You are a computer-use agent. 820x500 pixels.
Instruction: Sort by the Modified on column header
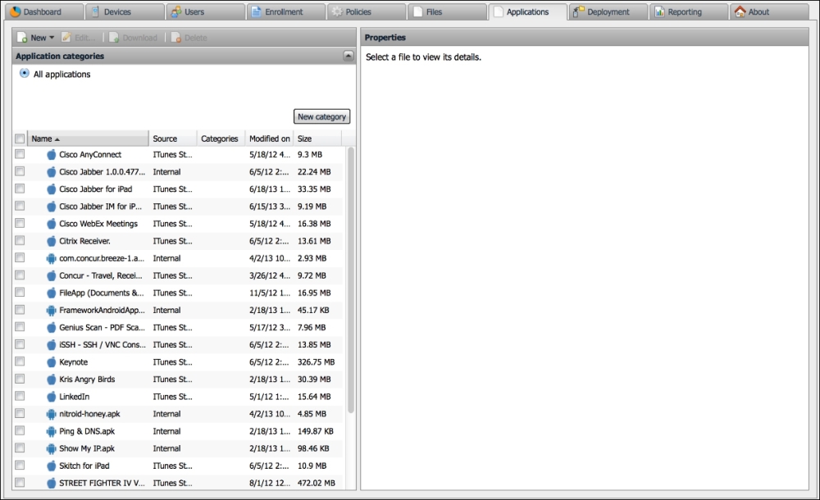[x=269, y=139]
